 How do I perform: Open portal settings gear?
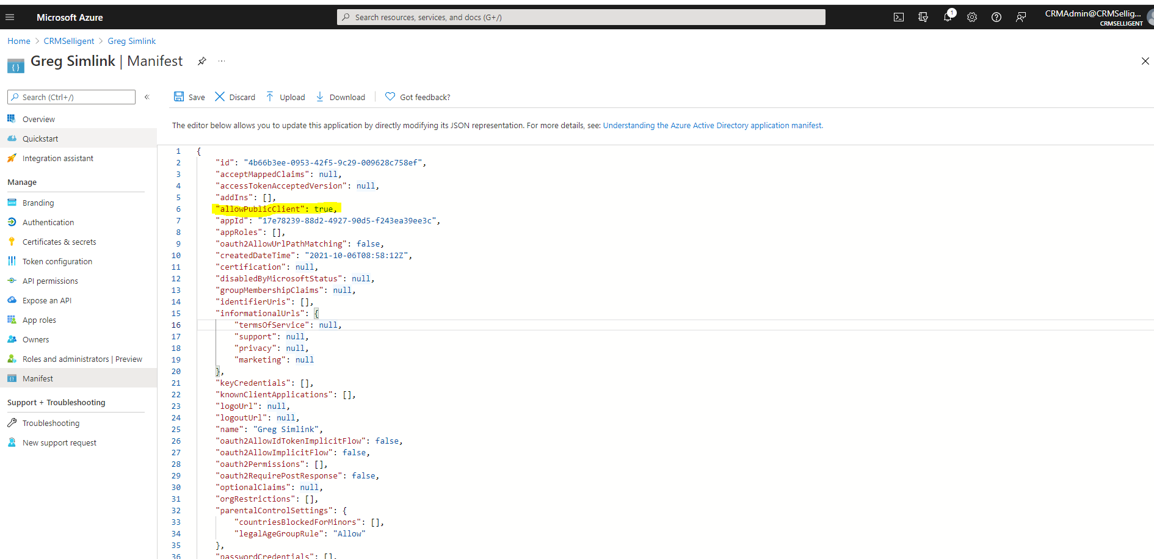(972, 17)
